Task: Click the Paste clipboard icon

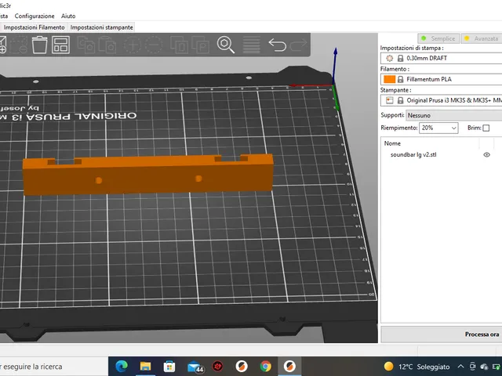Action: [107, 45]
